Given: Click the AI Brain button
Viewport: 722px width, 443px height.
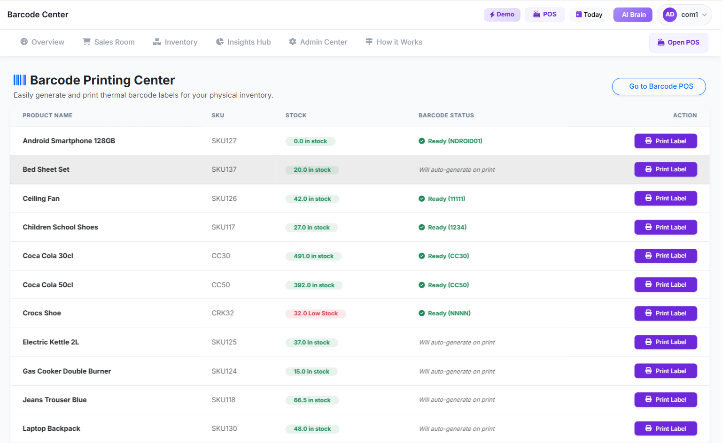Looking at the screenshot, I should (633, 15).
